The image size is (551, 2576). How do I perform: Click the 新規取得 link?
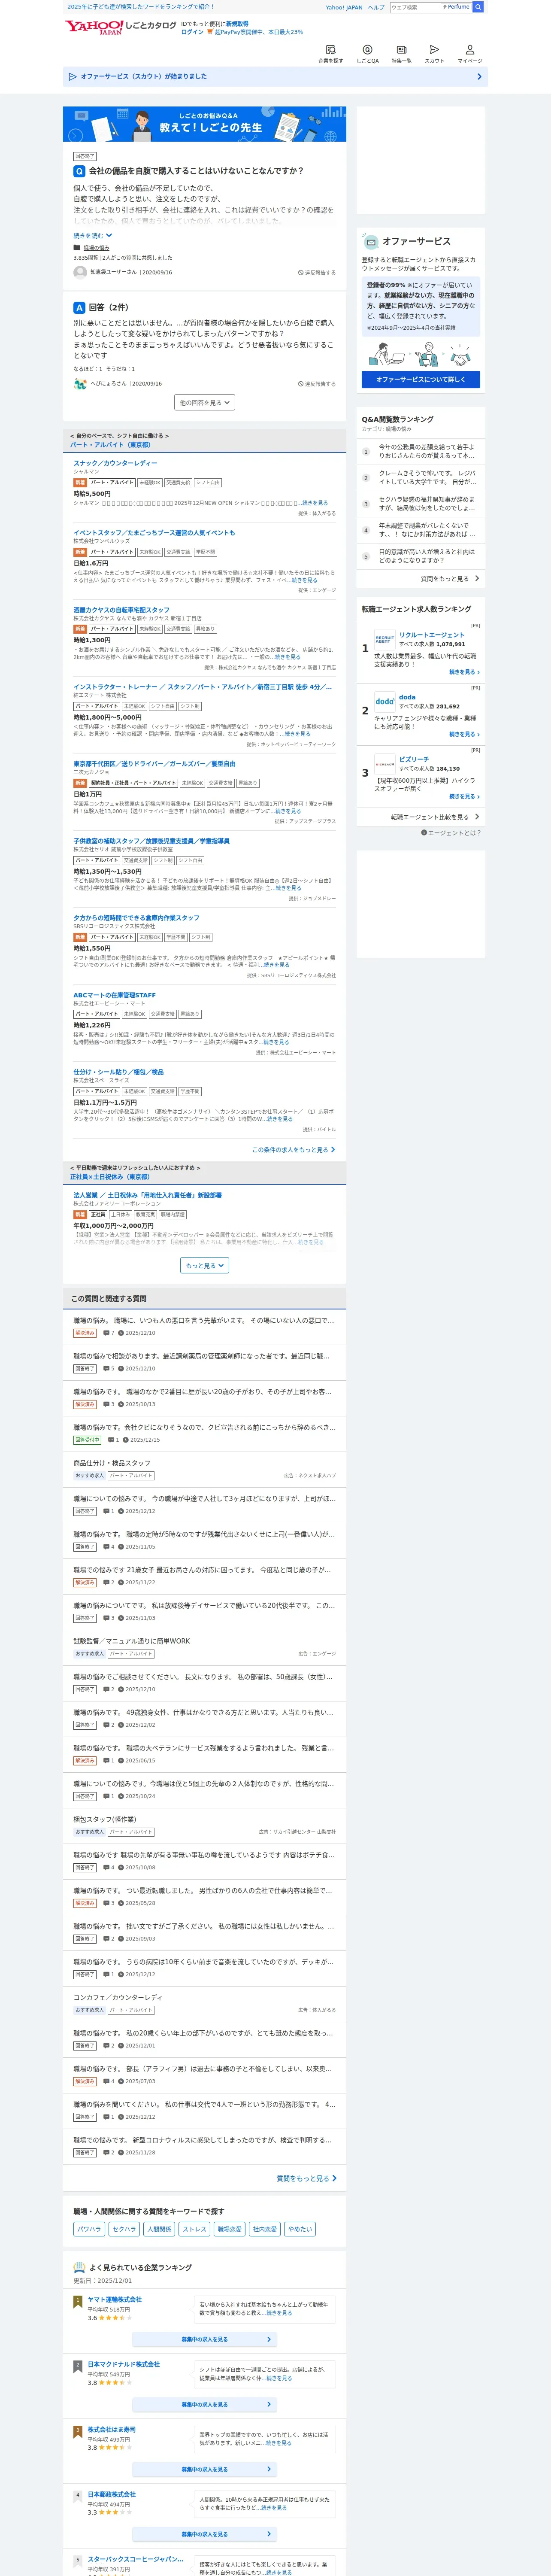(237, 23)
